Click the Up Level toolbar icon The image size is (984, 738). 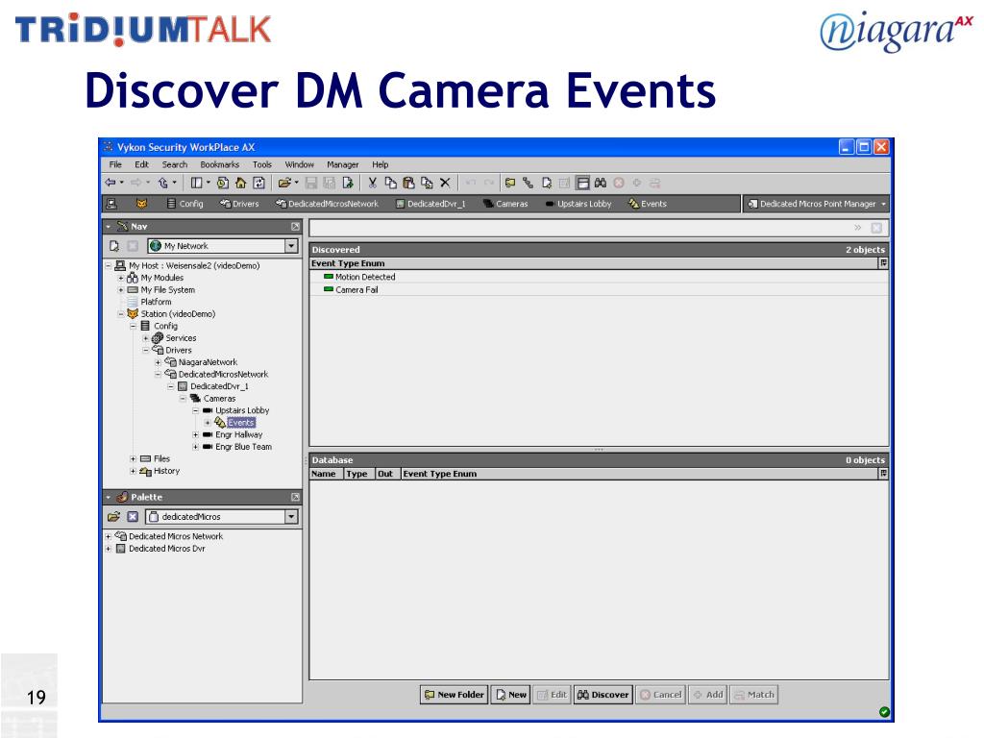pyautogui.click(x=163, y=183)
